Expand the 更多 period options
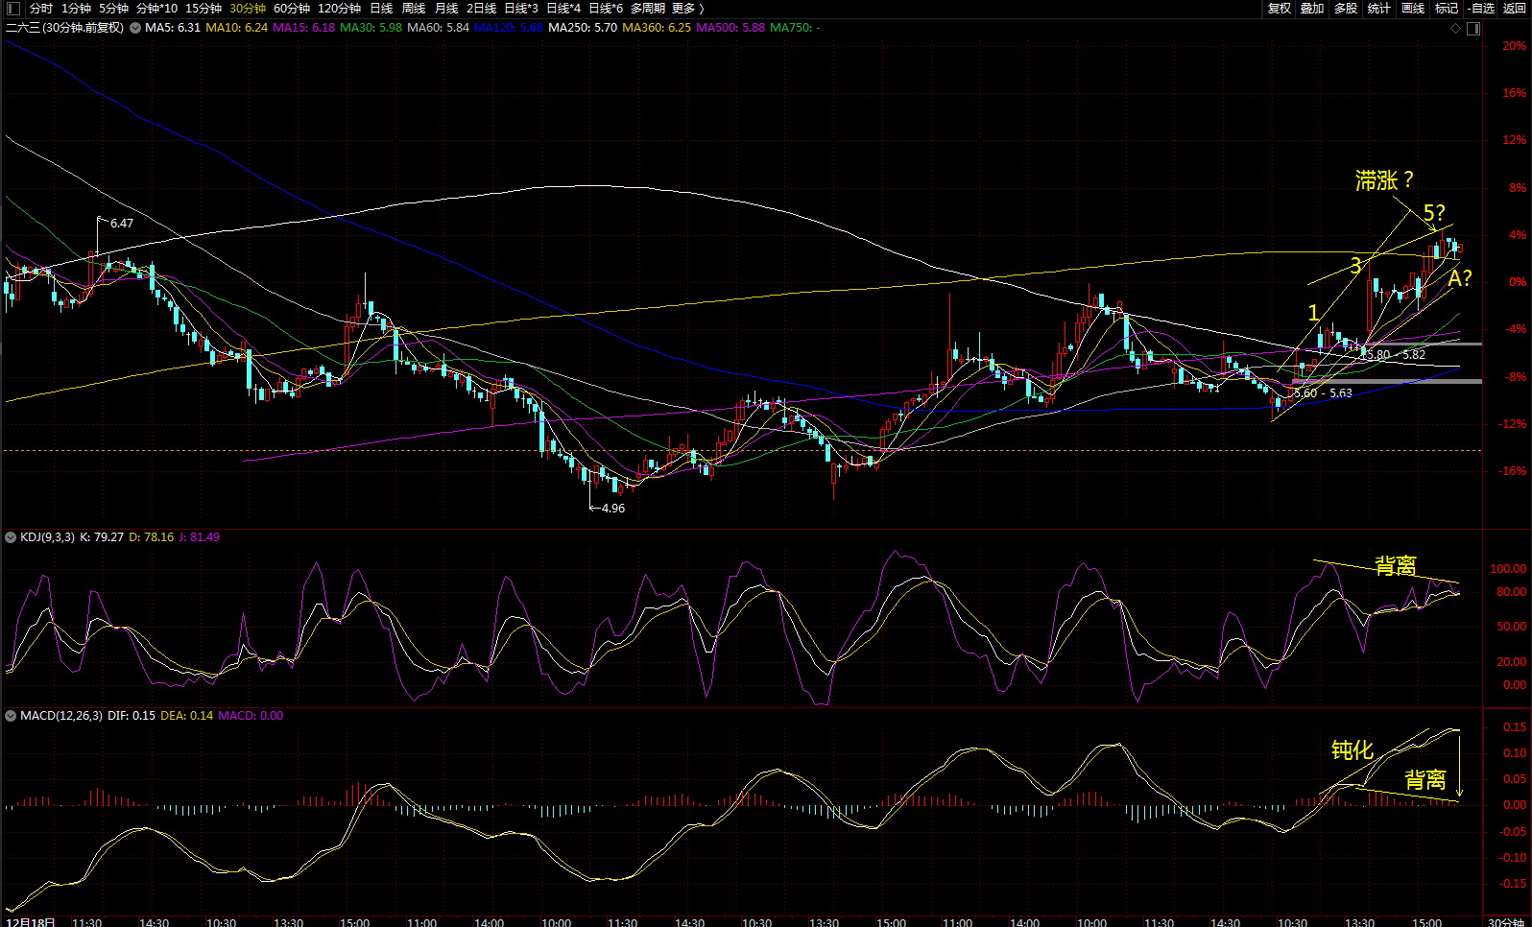The height and width of the screenshot is (927, 1532). coord(688,9)
